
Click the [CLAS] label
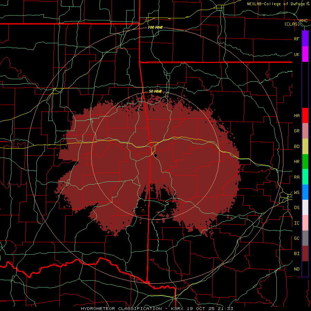(292, 24)
